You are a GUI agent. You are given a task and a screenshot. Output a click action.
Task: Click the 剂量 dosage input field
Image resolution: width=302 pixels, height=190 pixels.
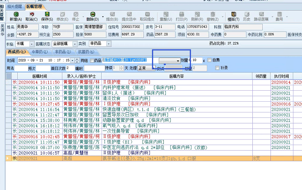[x=195, y=60]
